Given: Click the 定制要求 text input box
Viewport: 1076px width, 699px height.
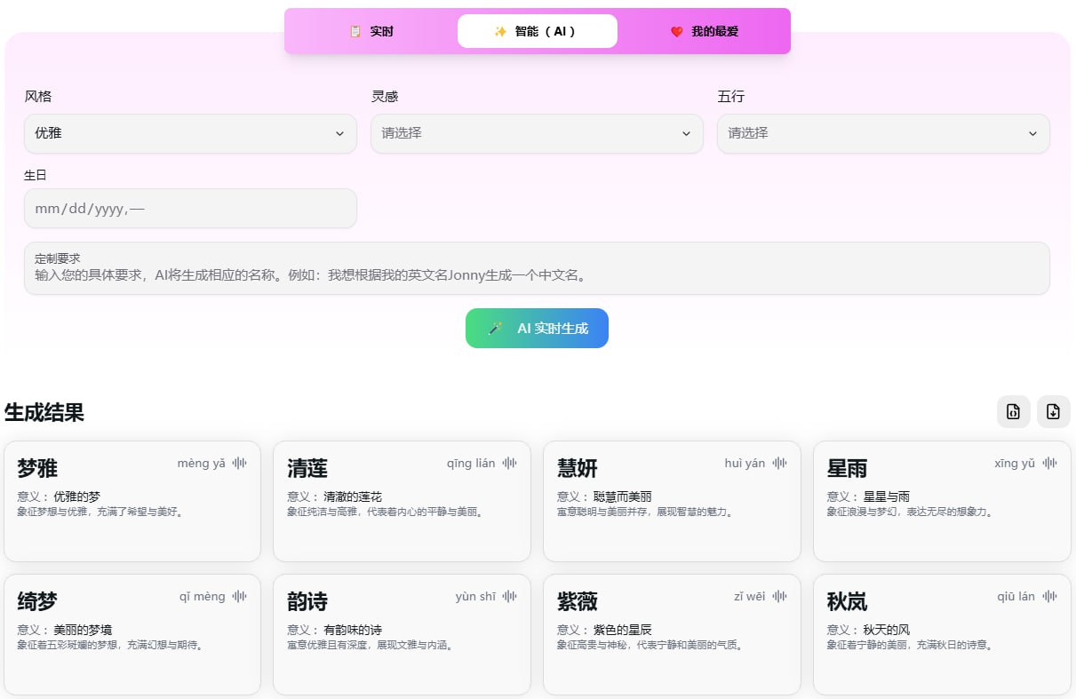Looking at the screenshot, I should tap(537, 268).
